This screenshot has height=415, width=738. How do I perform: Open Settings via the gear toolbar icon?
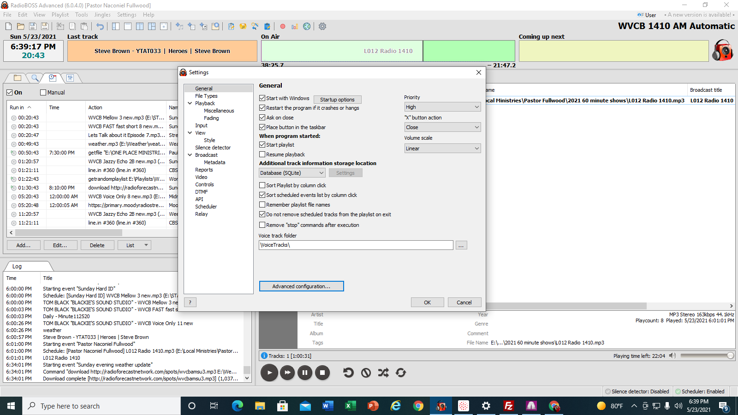pyautogui.click(x=322, y=26)
